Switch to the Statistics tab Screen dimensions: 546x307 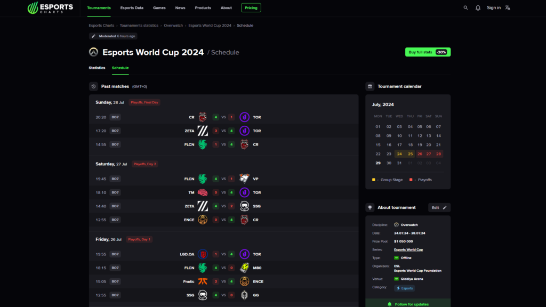pyautogui.click(x=97, y=68)
